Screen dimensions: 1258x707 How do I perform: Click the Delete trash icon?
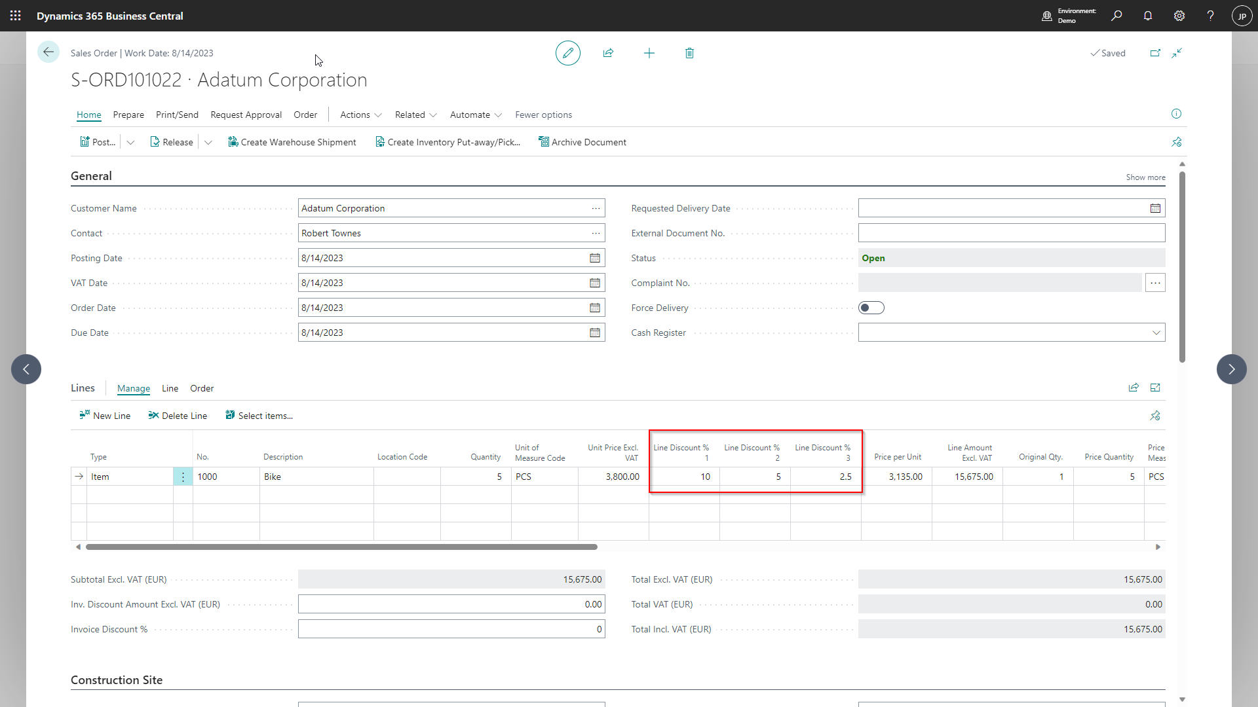tap(689, 52)
